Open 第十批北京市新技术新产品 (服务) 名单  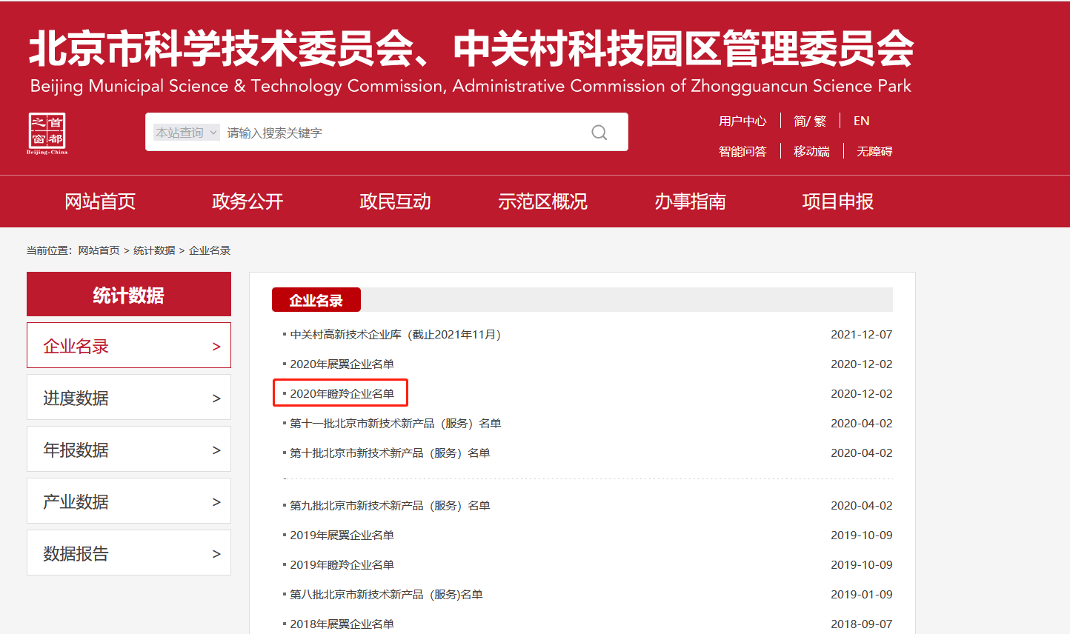pos(390,453)
